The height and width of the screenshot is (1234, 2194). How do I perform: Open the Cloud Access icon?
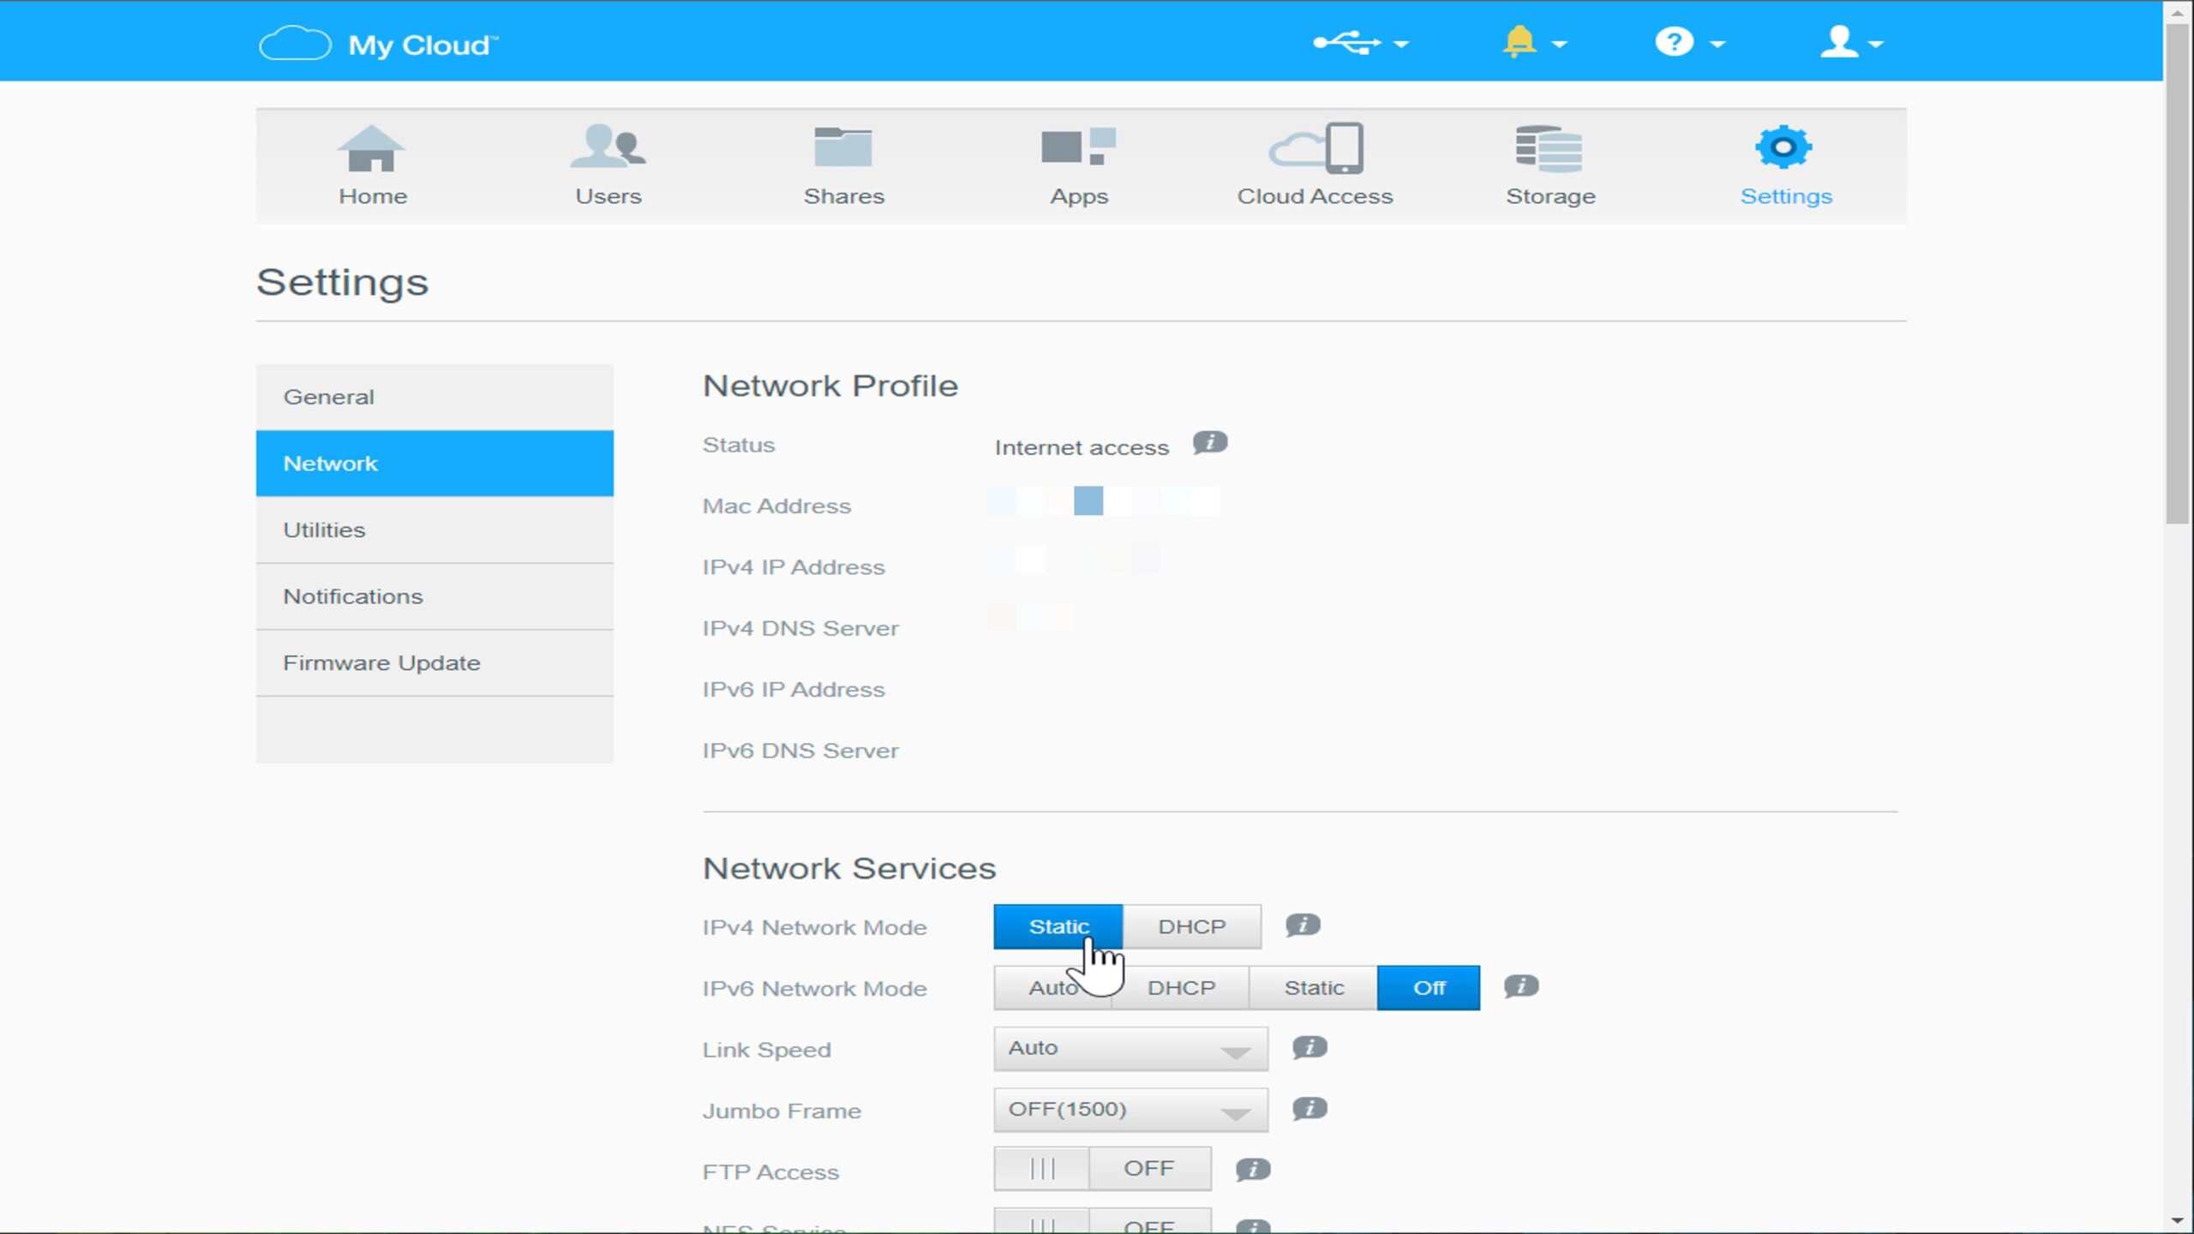point(1314,166)
